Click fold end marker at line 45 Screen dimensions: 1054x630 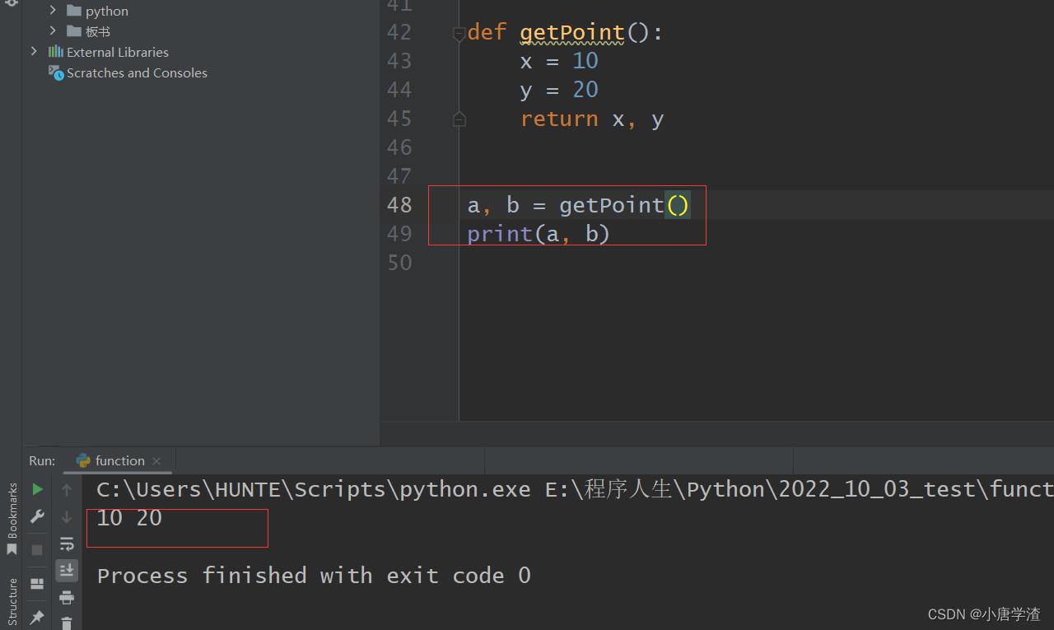459,119
